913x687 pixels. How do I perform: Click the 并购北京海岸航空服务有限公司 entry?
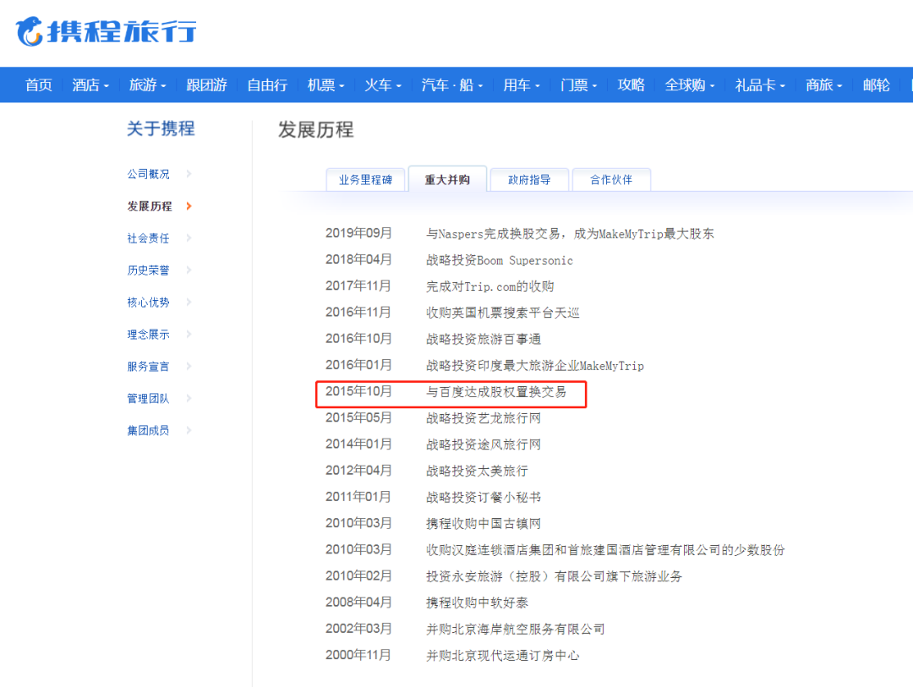pos(516,629)
